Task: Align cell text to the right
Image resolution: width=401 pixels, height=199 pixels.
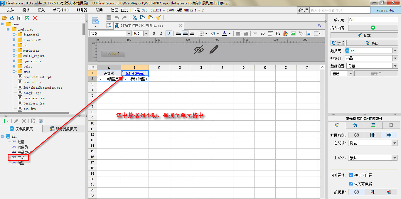Action: (192, 33)
